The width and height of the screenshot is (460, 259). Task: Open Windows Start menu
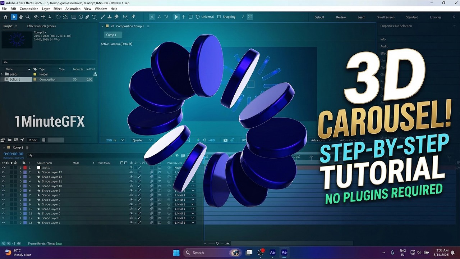click(176, 253)
